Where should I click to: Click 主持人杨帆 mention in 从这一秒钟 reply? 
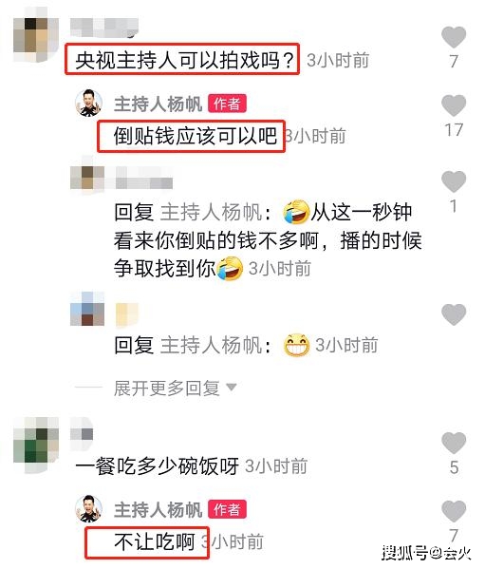(211, 212)
